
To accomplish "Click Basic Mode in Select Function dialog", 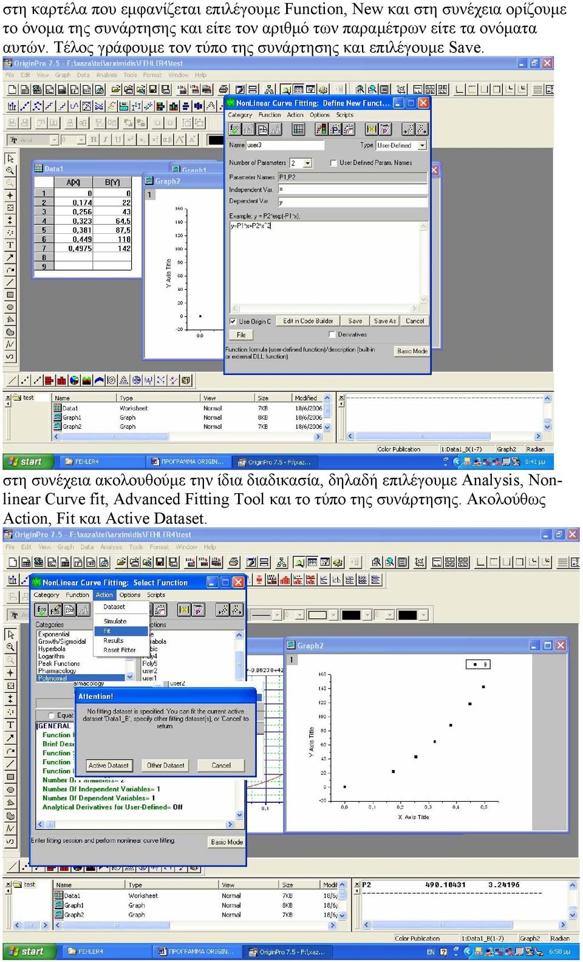I will click(227, 842).
